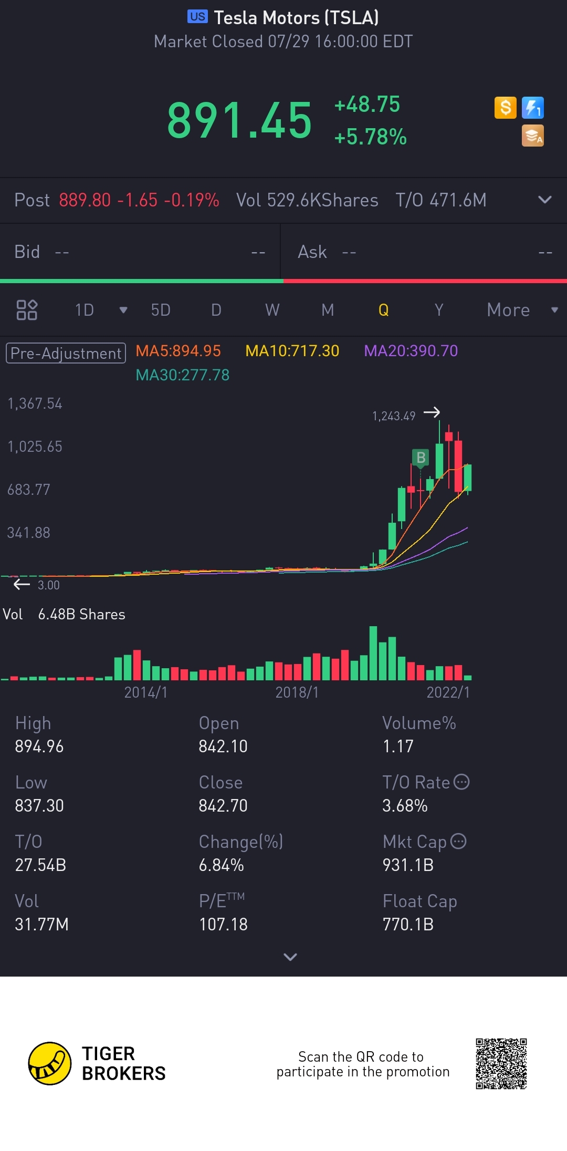The image size is (567, 1151).
Task: Tap the Close 842.70 value
Action: pyautogui.click(x=223, y=805)
